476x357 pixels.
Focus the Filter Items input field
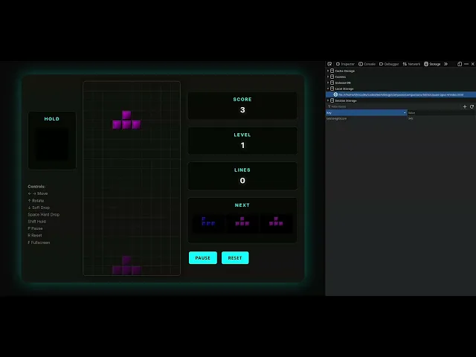click(393, 106)
